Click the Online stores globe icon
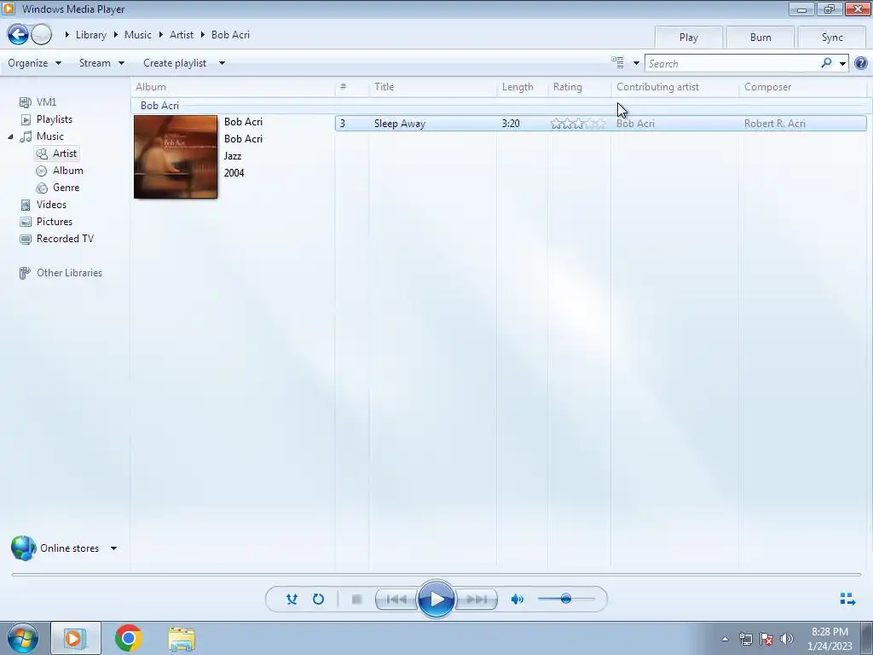 tap(23, 548)
